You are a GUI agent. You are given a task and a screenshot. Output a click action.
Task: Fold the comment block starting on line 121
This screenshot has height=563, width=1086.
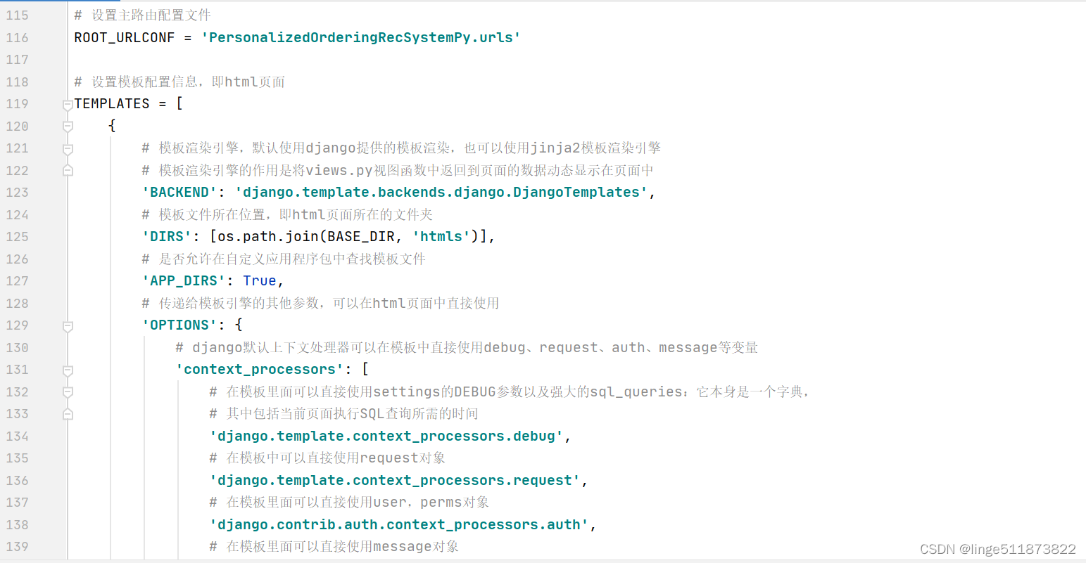pyautogui.click(x=68, y=149)
